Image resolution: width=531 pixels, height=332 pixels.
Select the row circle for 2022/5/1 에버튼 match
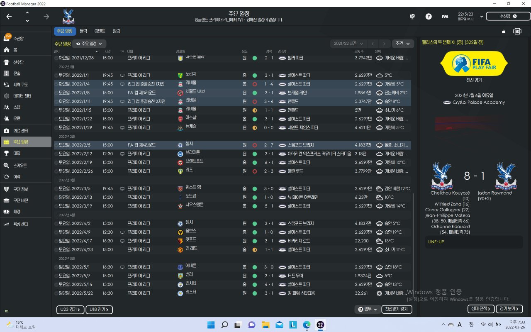(x=56, y=267)
